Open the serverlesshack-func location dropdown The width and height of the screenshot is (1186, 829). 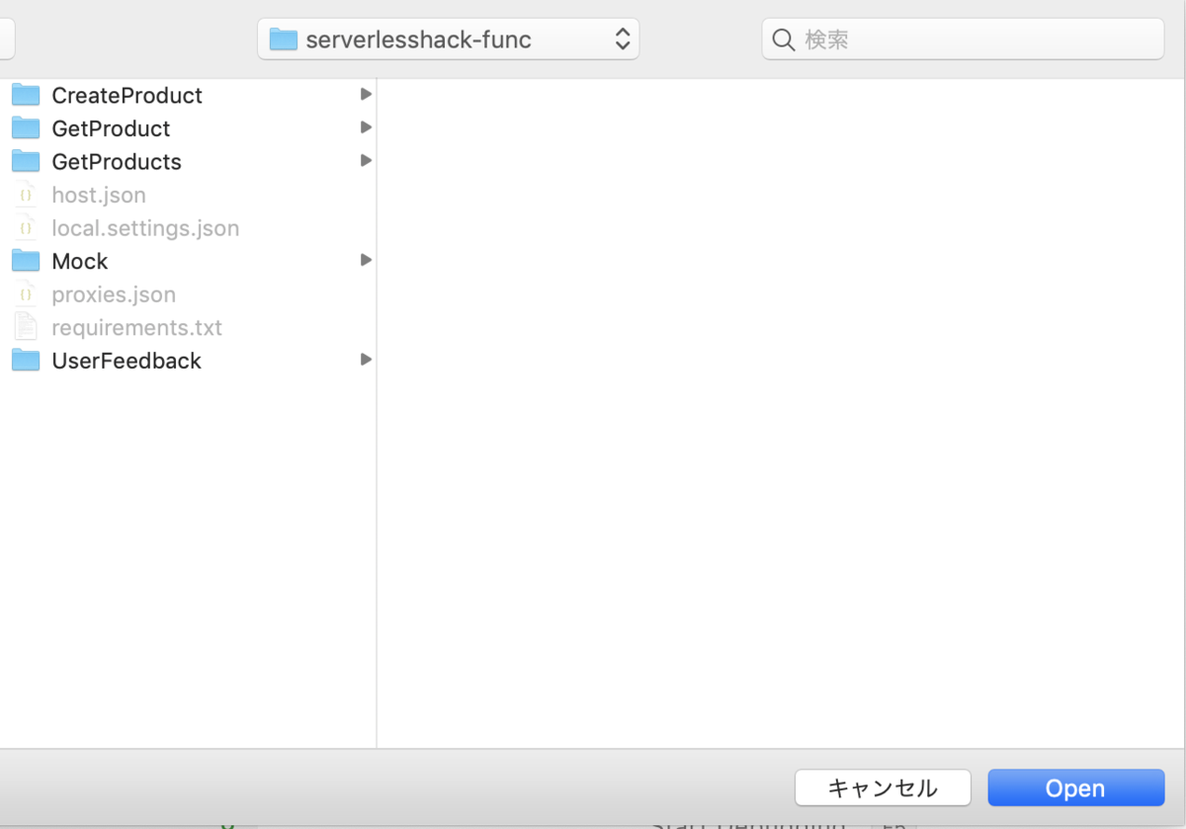tap(448, 40)
